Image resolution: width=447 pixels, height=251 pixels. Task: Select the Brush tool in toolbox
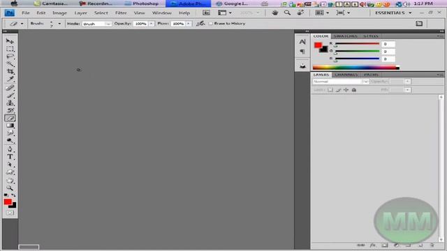[10, 96]
